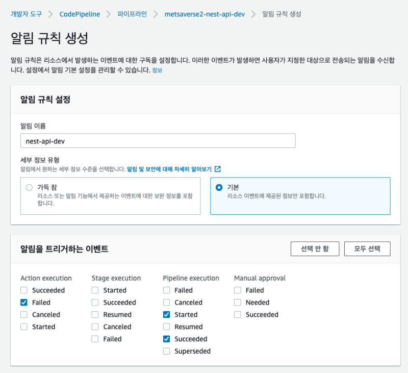Check Manual approval Needed
Viewport: 408px width, 373px height.
click(238, 303)
